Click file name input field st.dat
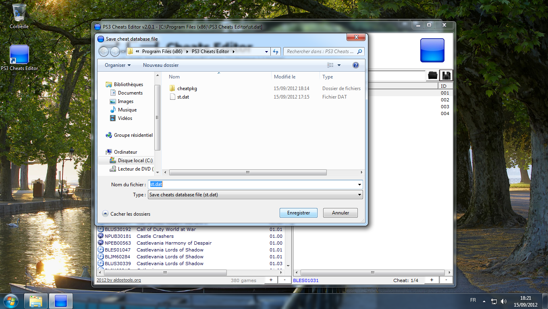The width and height of the screenshot is (548, 309). 252,184
